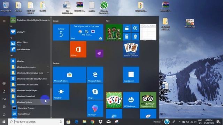Click the microphone icon in search box
The image size is (223, 125).
pos(61,122)
